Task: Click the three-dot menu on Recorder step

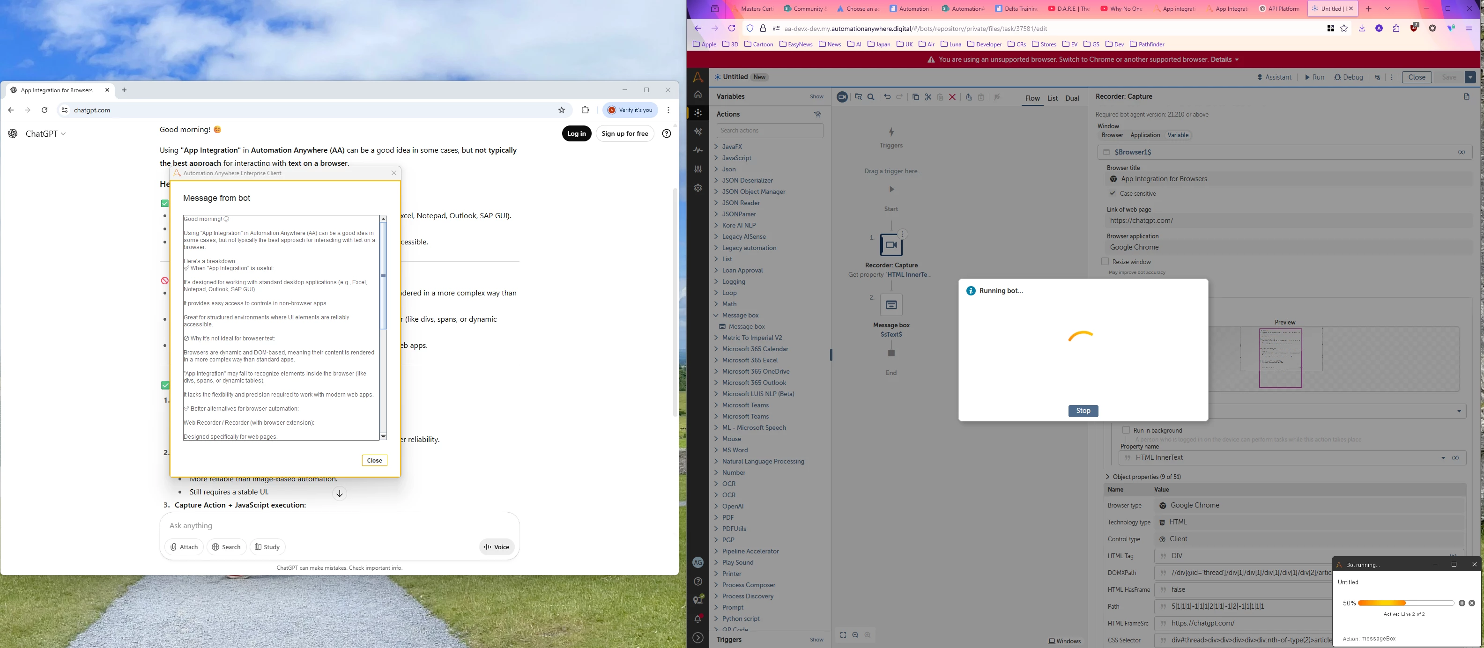Action: point(903,234)
